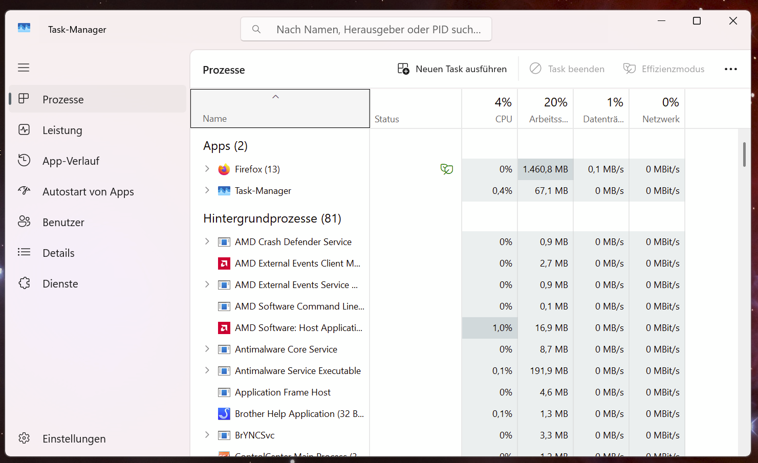Click Neuen Task ausführen button
The image size is (758, 463).
tap(452, 69)
